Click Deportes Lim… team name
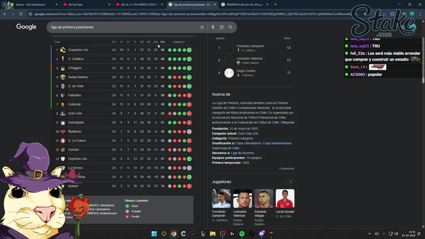The height and width of the screenshot is (239, 425). pyautogui.click(x=79, y=159)
